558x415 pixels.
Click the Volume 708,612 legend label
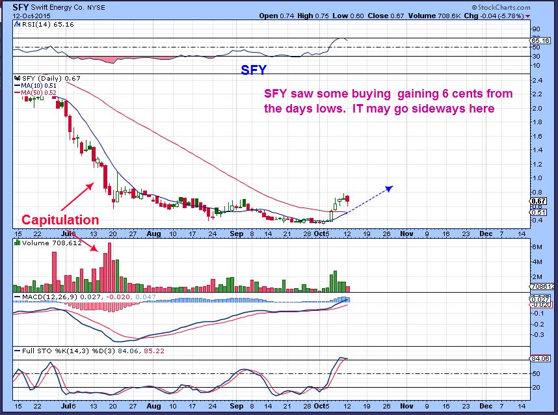51,243
